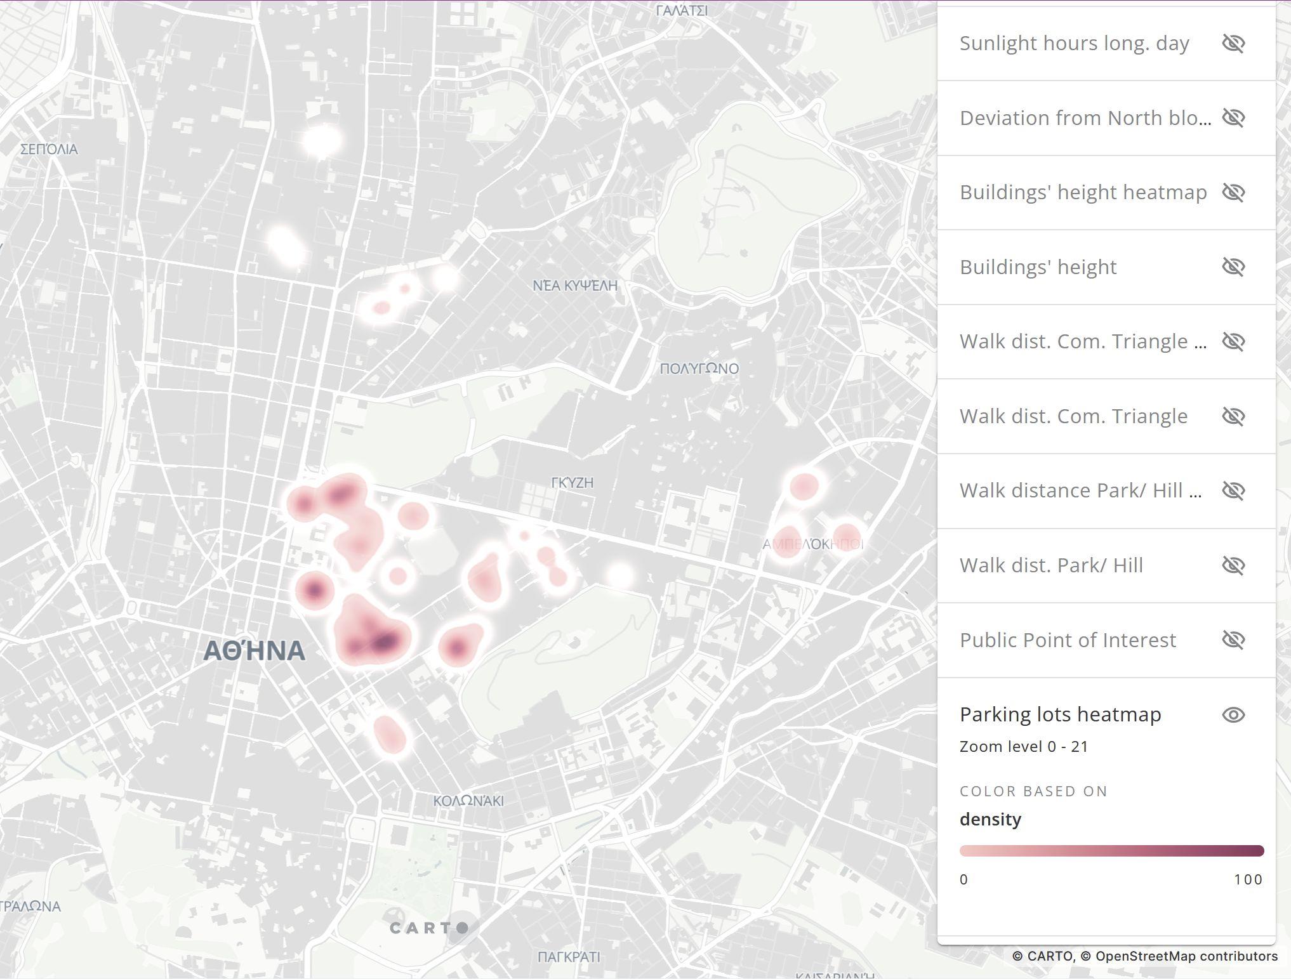The height and width of the screenshot is (979, 1291).
Task: Select the Sunlight hours long. day label
Action: (1074, 43)
